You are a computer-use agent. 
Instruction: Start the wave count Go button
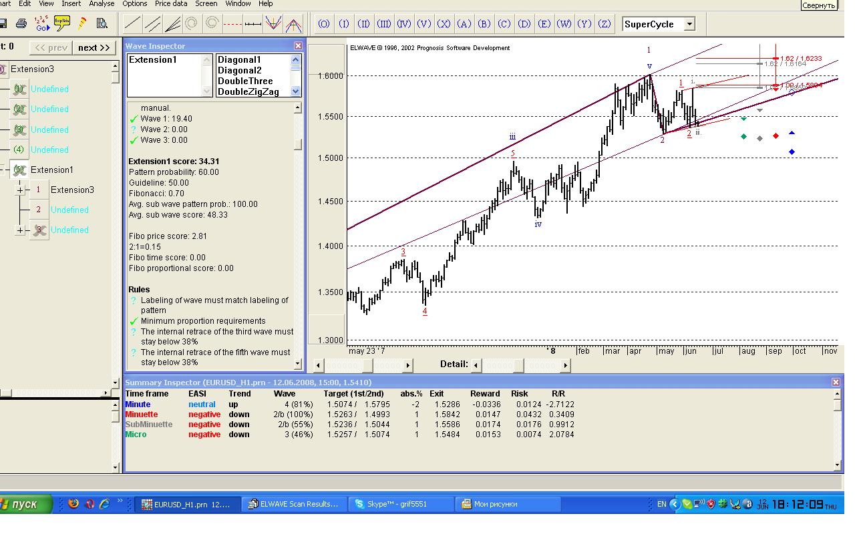tap(43, 24)
